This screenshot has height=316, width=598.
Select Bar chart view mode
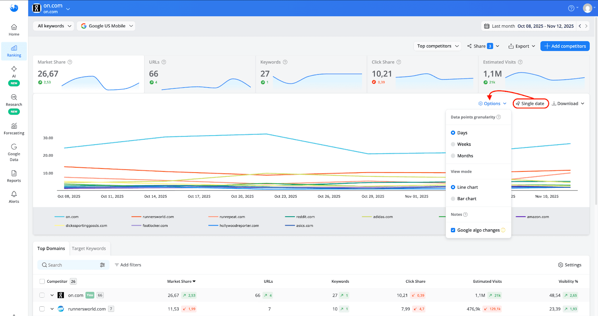(x=453, y=199)
